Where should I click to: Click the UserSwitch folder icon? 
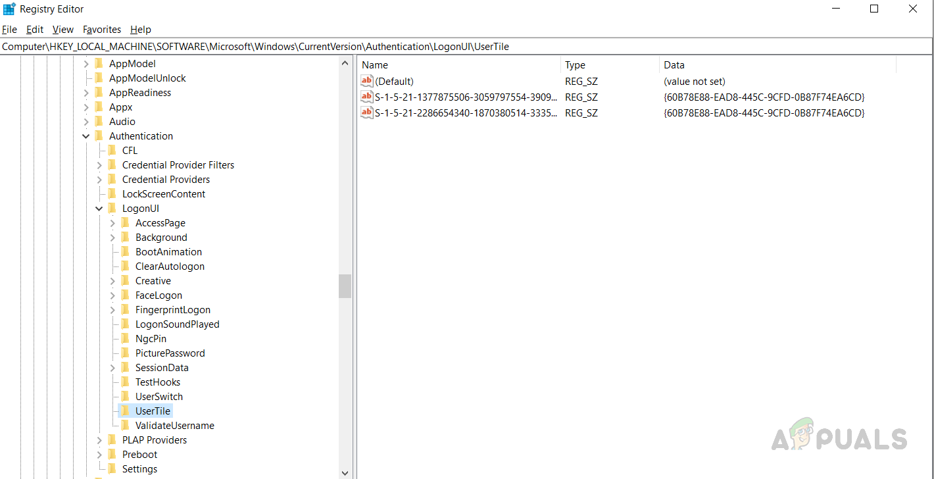pyautogui.click(x=126, y=397)
